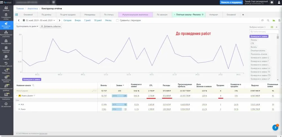Add a new report tab with plus
Image resolution: width=282 pixels, height=137 pixels.
pos(243,15)
